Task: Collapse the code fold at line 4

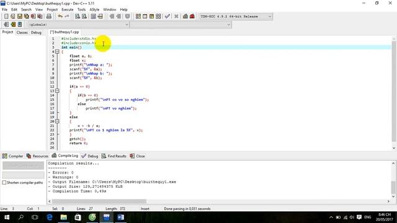Action: (57, 51)
